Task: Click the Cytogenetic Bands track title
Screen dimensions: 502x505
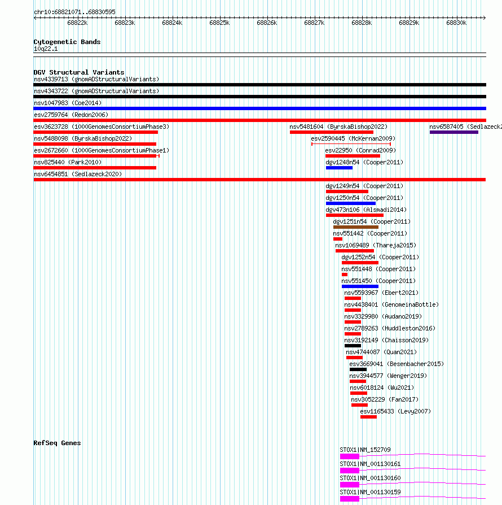Action: click(67, 42)
